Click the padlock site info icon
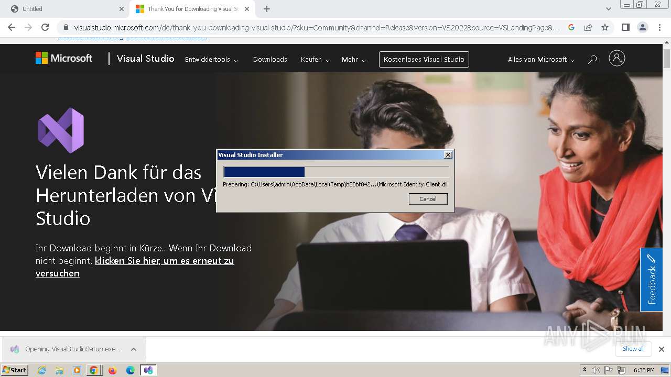671x377 pixels. click(x=66, y=27)
